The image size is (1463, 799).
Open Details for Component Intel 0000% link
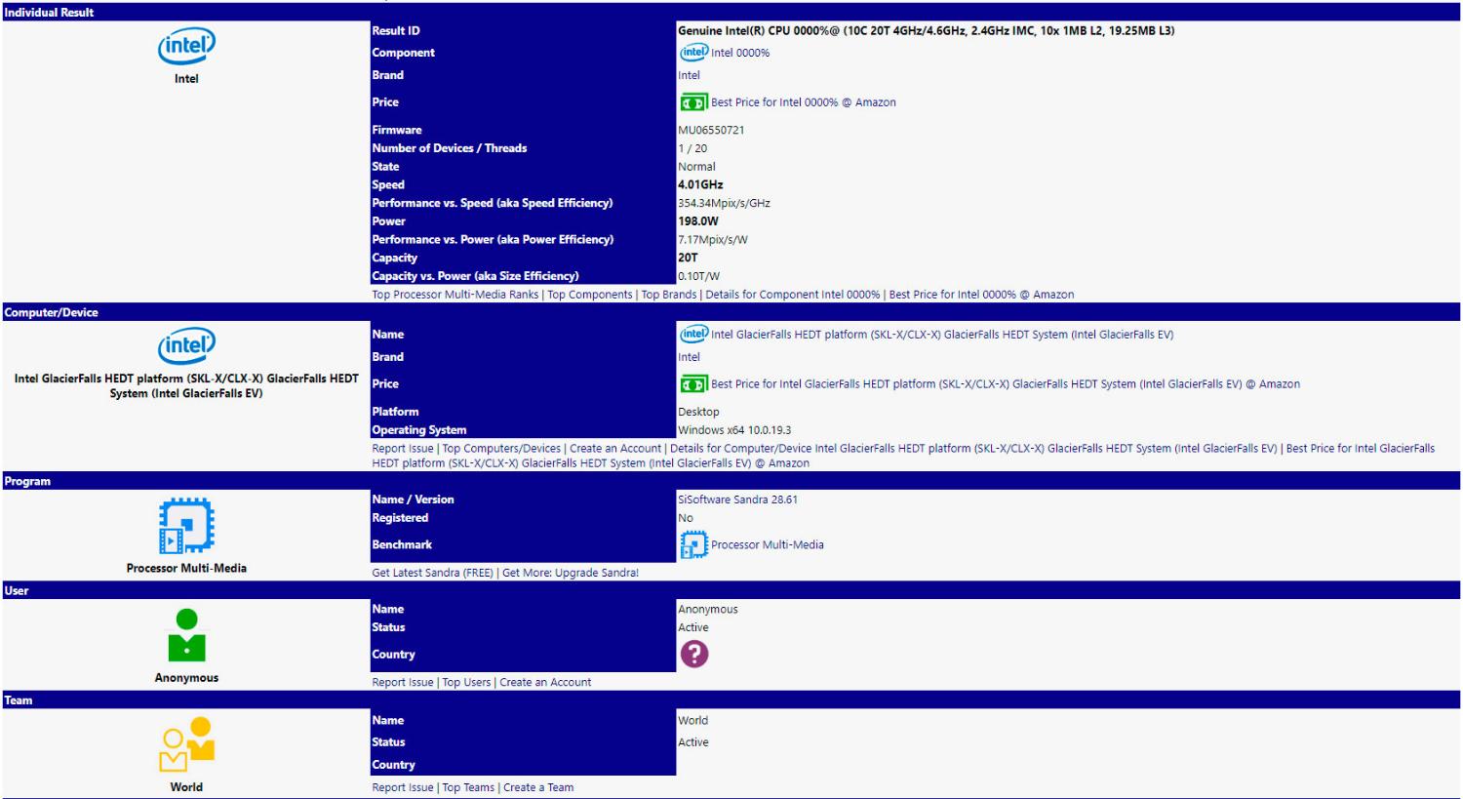[792, 295]
